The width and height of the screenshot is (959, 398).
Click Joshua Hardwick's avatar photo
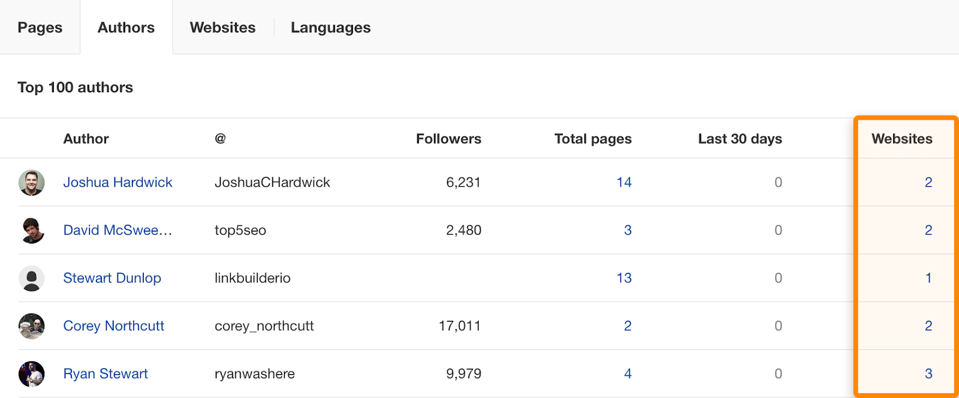[x=32, y=183]
